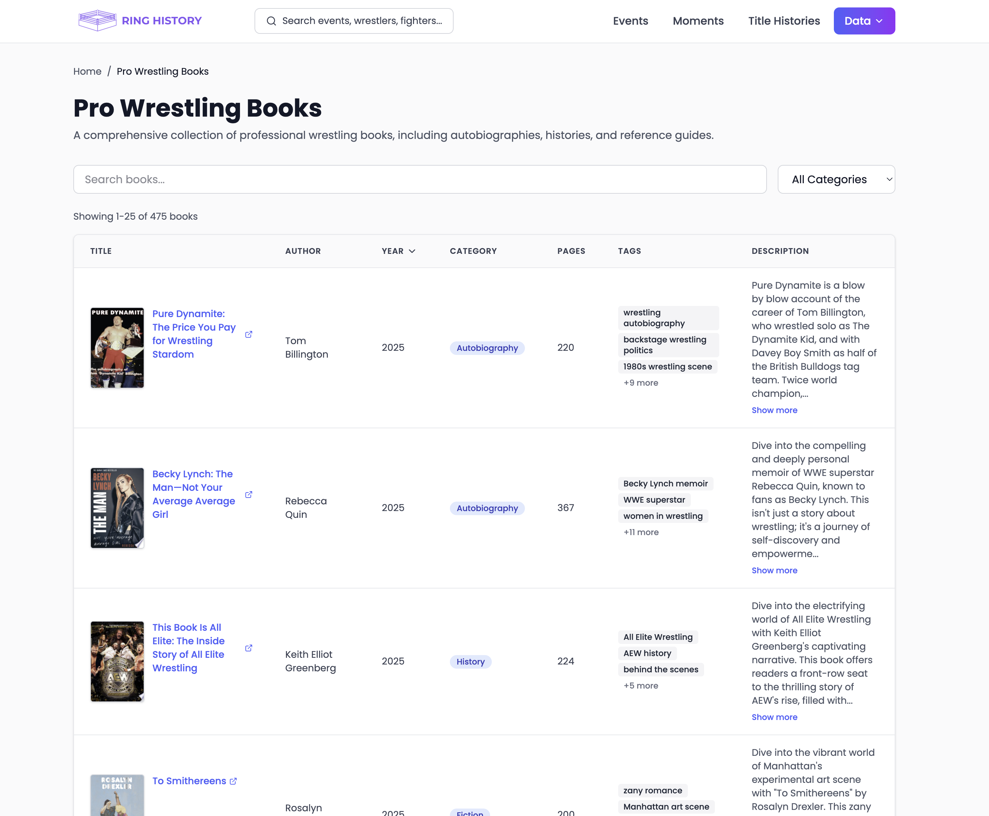This screenshot has height=816, width=989.
Task: Toggle the Year column sort order
Action: click(398, 251)
